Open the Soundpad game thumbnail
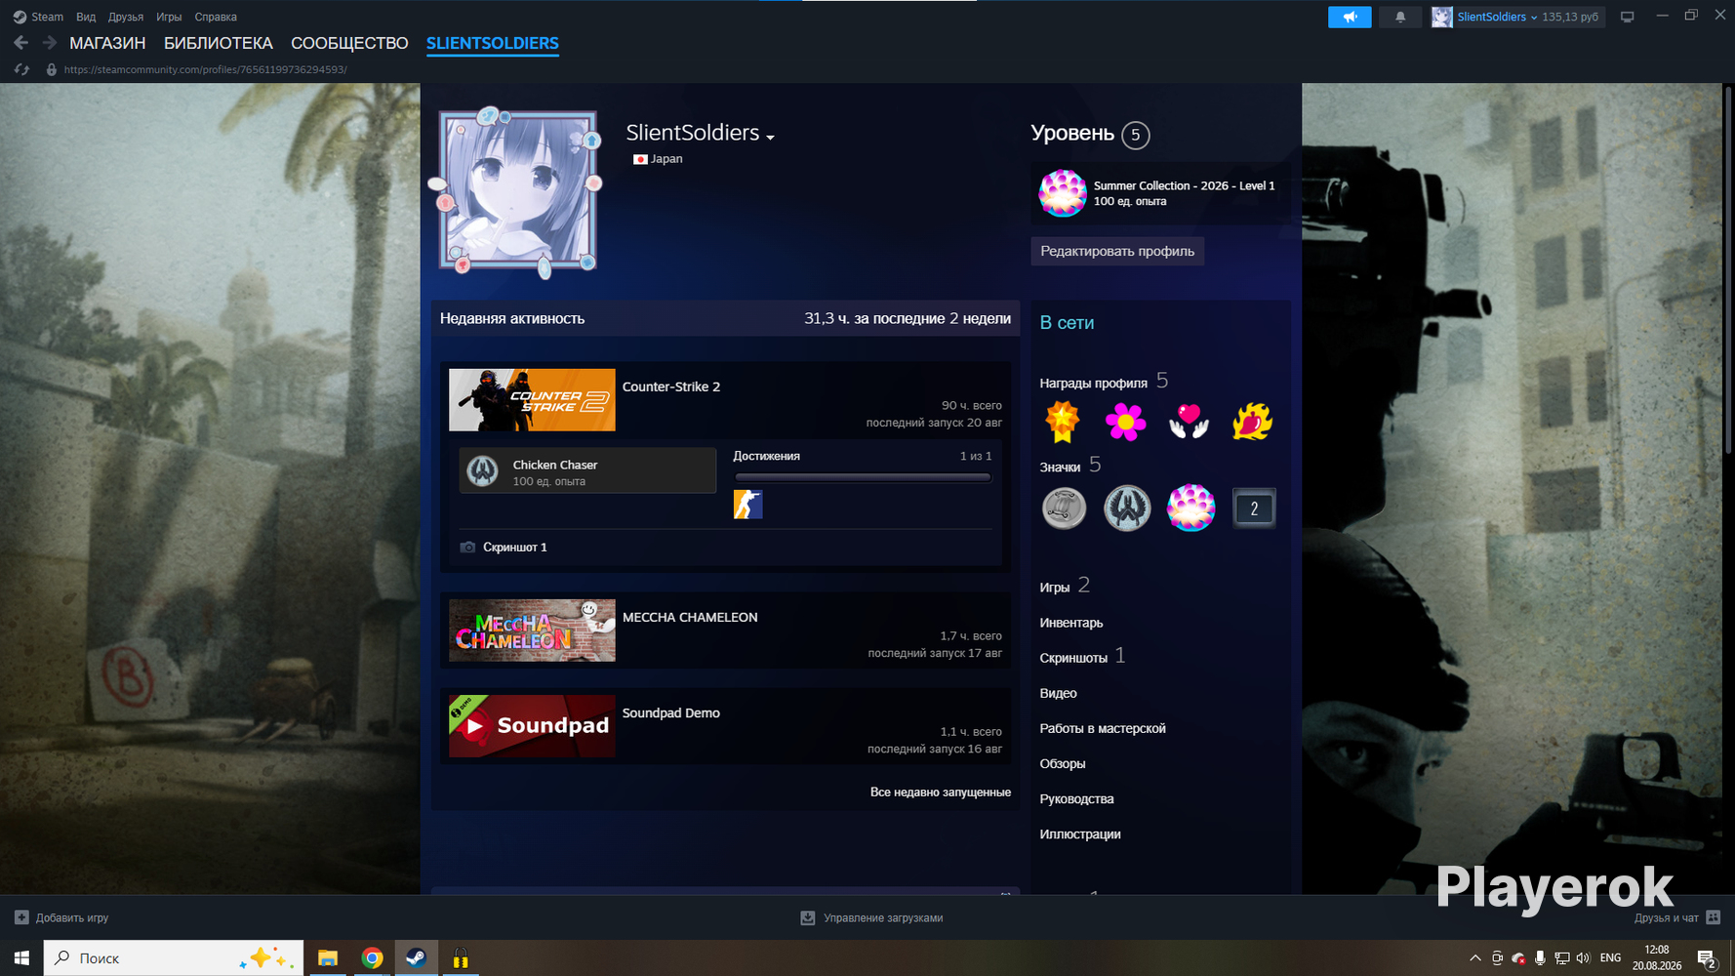This screenshot has height=976, width=1735. pos(532,726)
